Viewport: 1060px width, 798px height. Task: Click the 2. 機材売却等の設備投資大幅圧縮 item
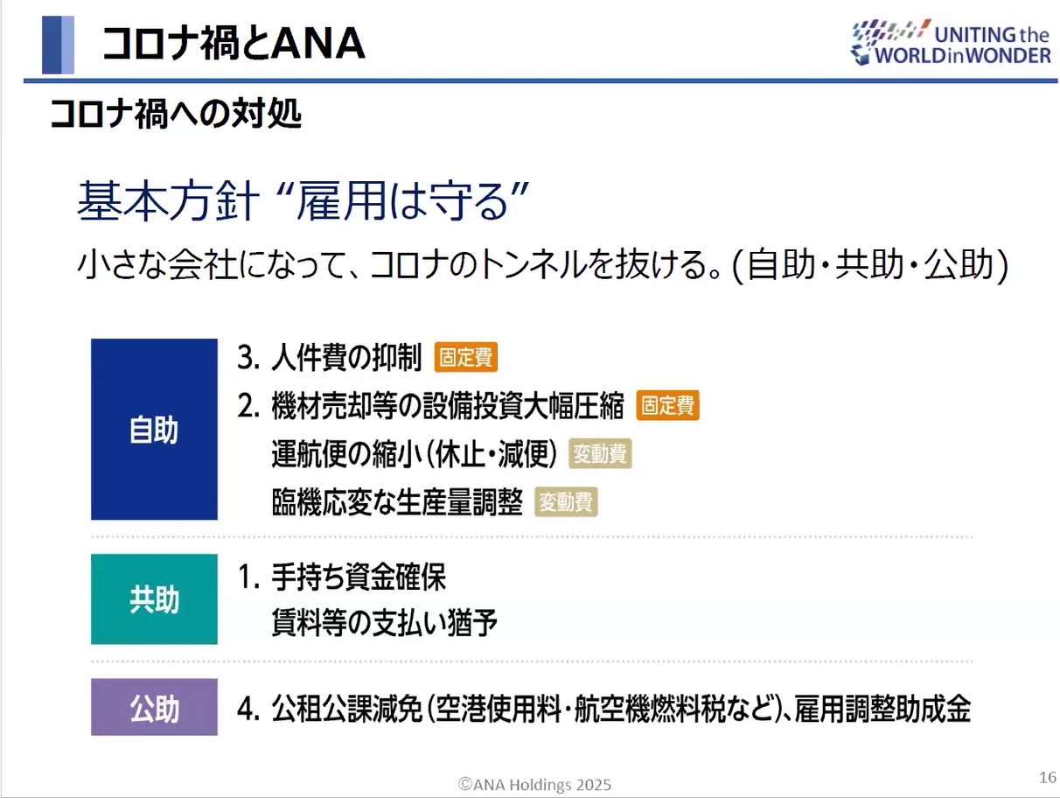pos(431,406)
